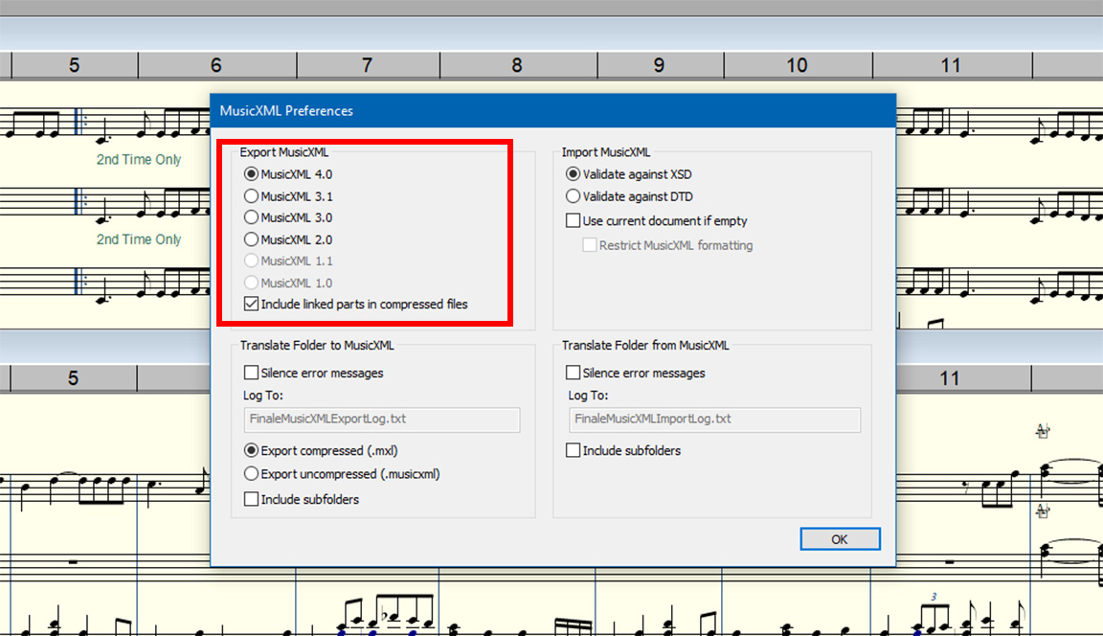Check Silence error messages under Translate Folder to MusicXML

[252, 373]
